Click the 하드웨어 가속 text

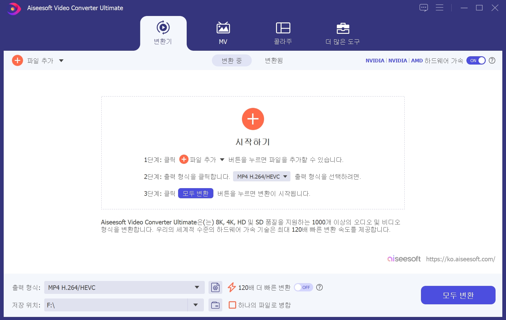(x=444, y=61)
